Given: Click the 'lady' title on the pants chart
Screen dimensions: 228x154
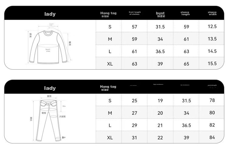Looking at the screenshot, I should (x=50, y=88).
